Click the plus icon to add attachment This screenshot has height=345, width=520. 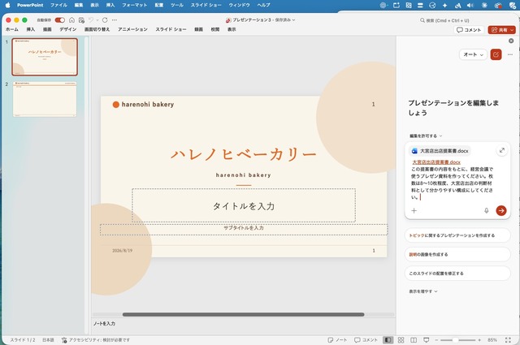coord(414,210)
